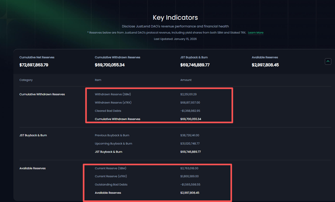
Task: Click the Withdrawn Reserve (sTRX) row label
Action: click(113, 103)
